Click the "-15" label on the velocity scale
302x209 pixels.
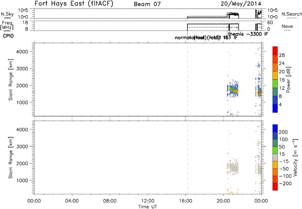pos(284,161)
